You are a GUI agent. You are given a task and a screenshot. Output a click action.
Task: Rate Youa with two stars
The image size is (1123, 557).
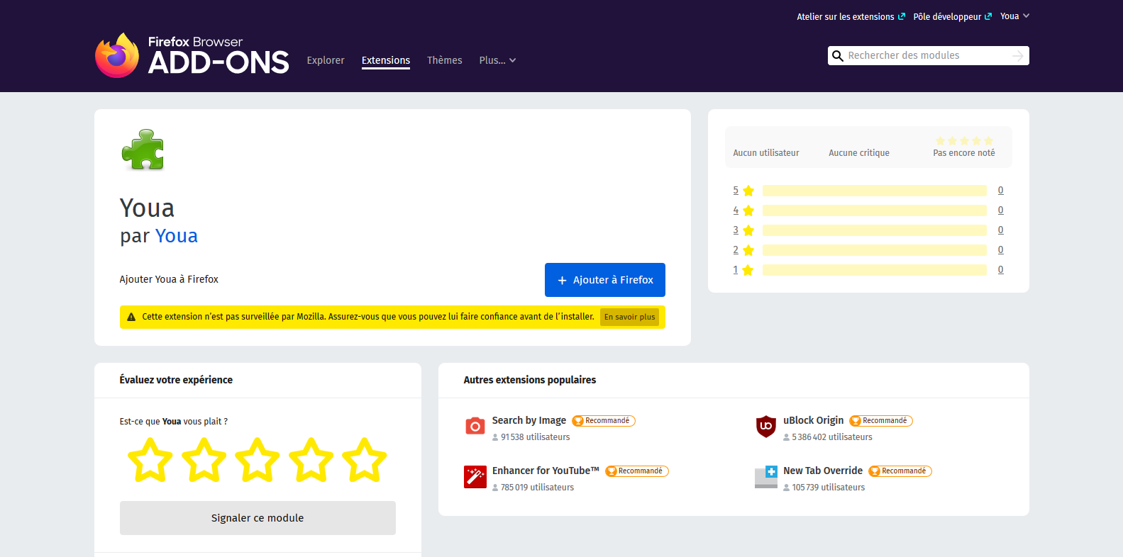204,460
